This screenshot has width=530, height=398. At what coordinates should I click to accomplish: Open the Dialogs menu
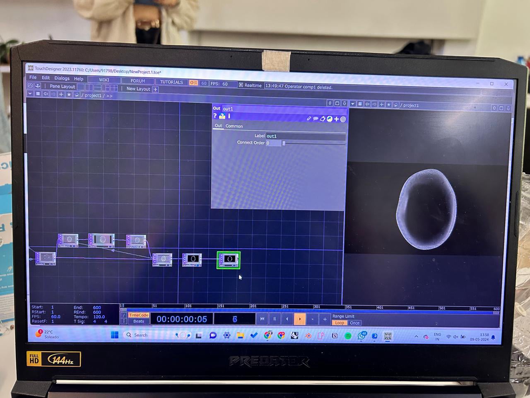[x=62, y=78]
